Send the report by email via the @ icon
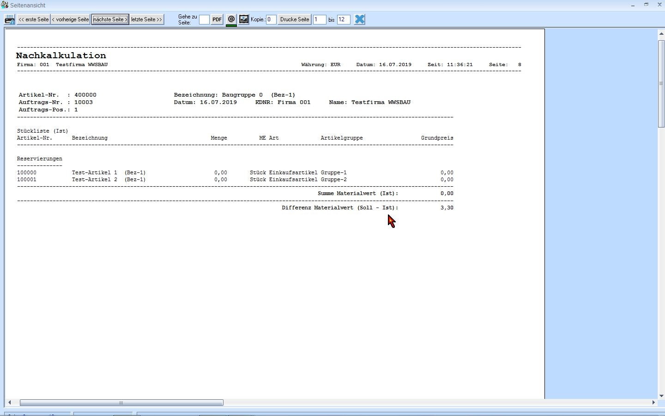 pyautogui.click(x=231, y=19)
